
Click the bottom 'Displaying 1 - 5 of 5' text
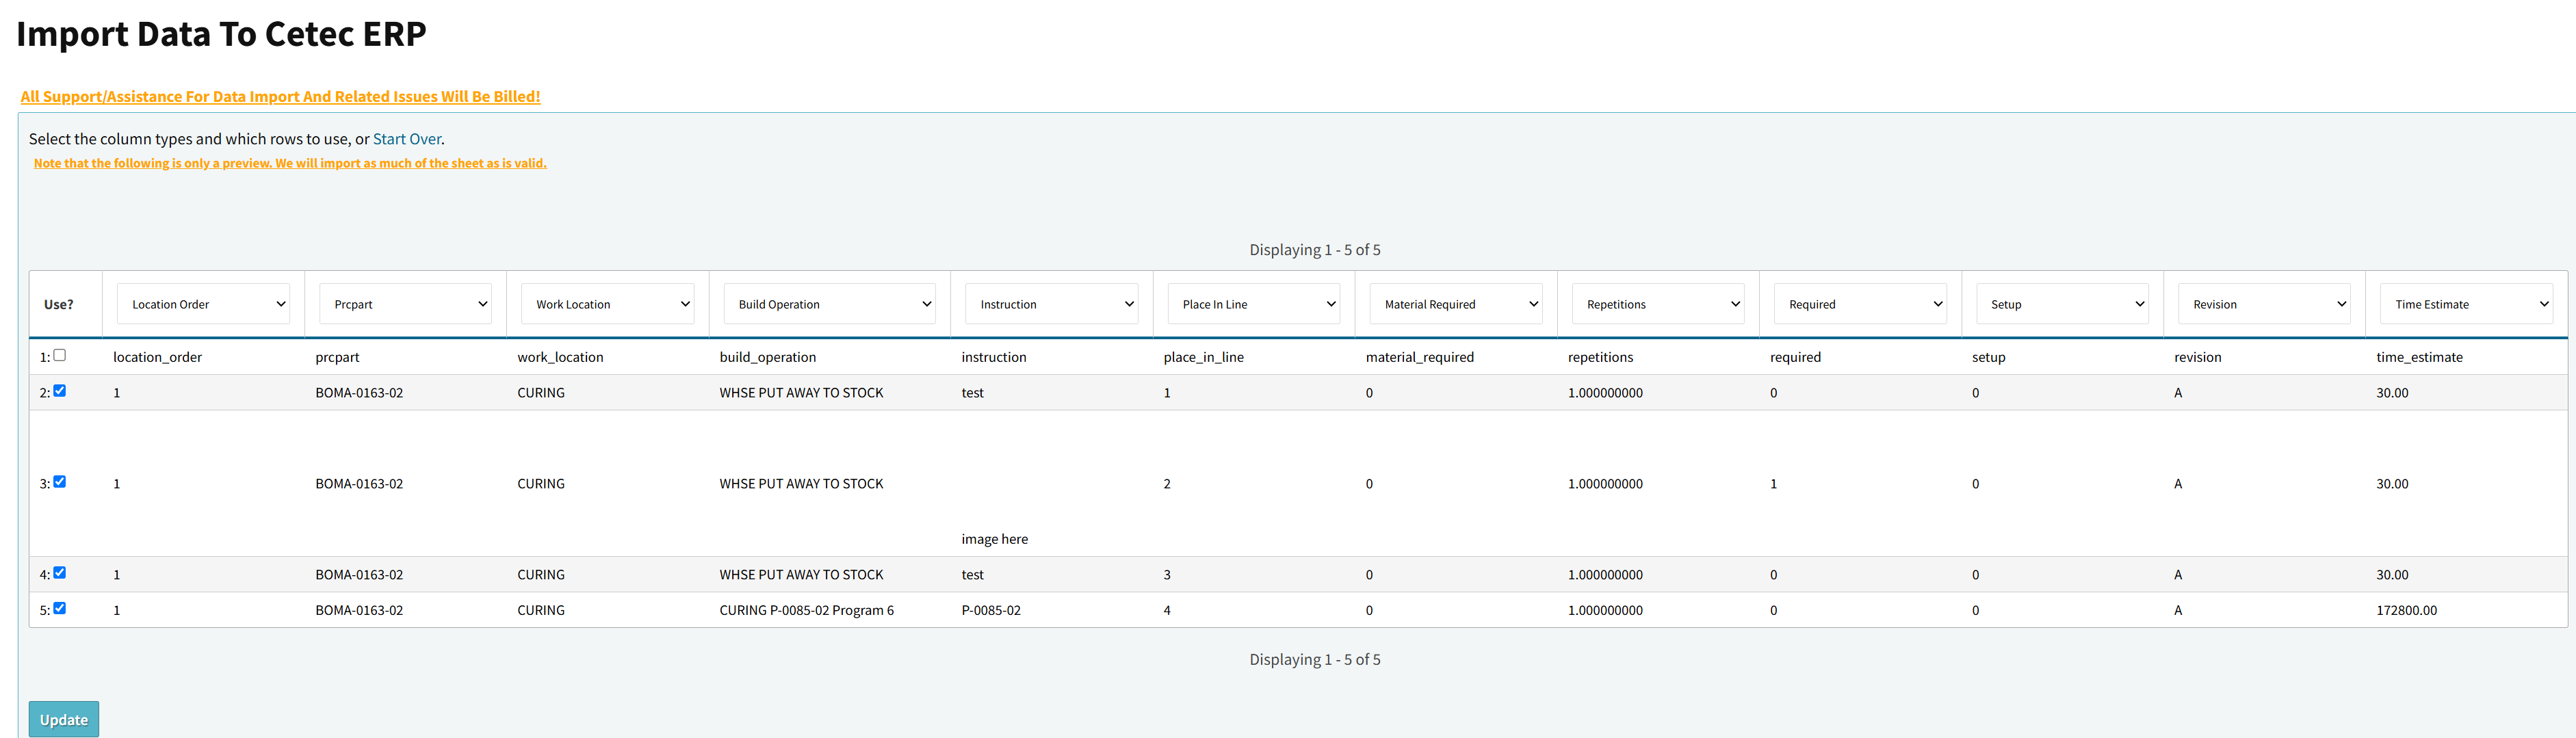(x=1314, y=660)
